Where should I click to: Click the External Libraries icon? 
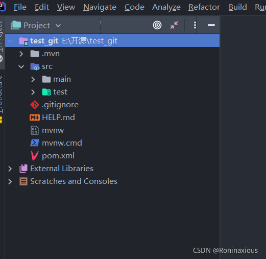[x=23, y=169]
